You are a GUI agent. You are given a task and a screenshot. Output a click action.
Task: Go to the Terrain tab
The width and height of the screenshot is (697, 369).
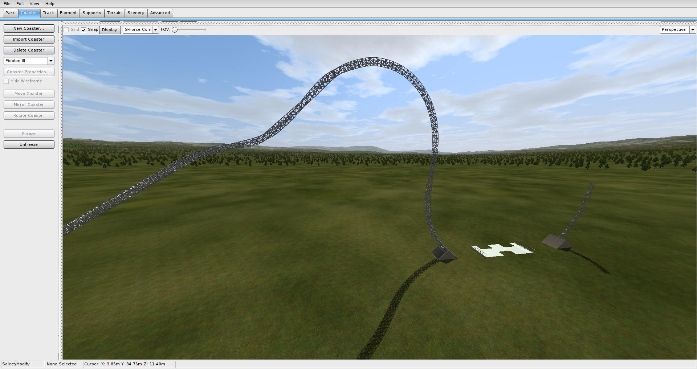(114, 13)
